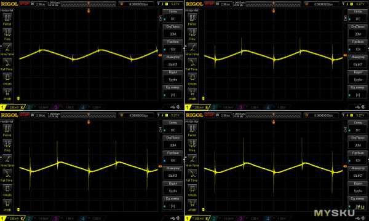Click waveform memory position bar in lower-right scope

(273, 115)
